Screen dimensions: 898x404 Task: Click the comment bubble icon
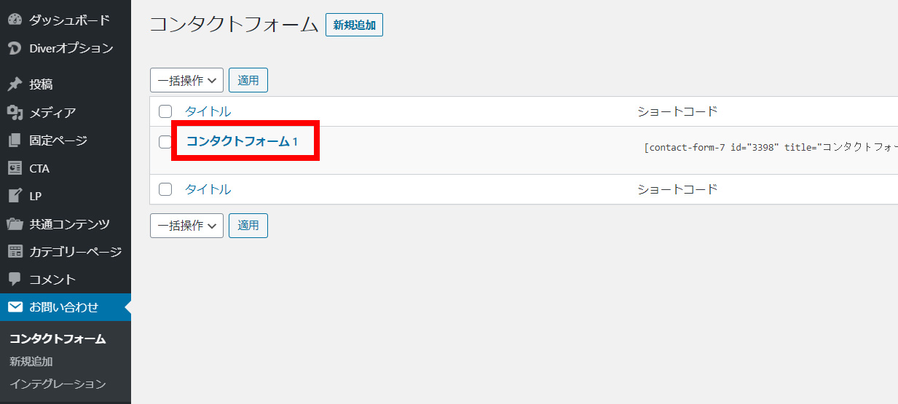pyautogui.click(x=15, y=279)
